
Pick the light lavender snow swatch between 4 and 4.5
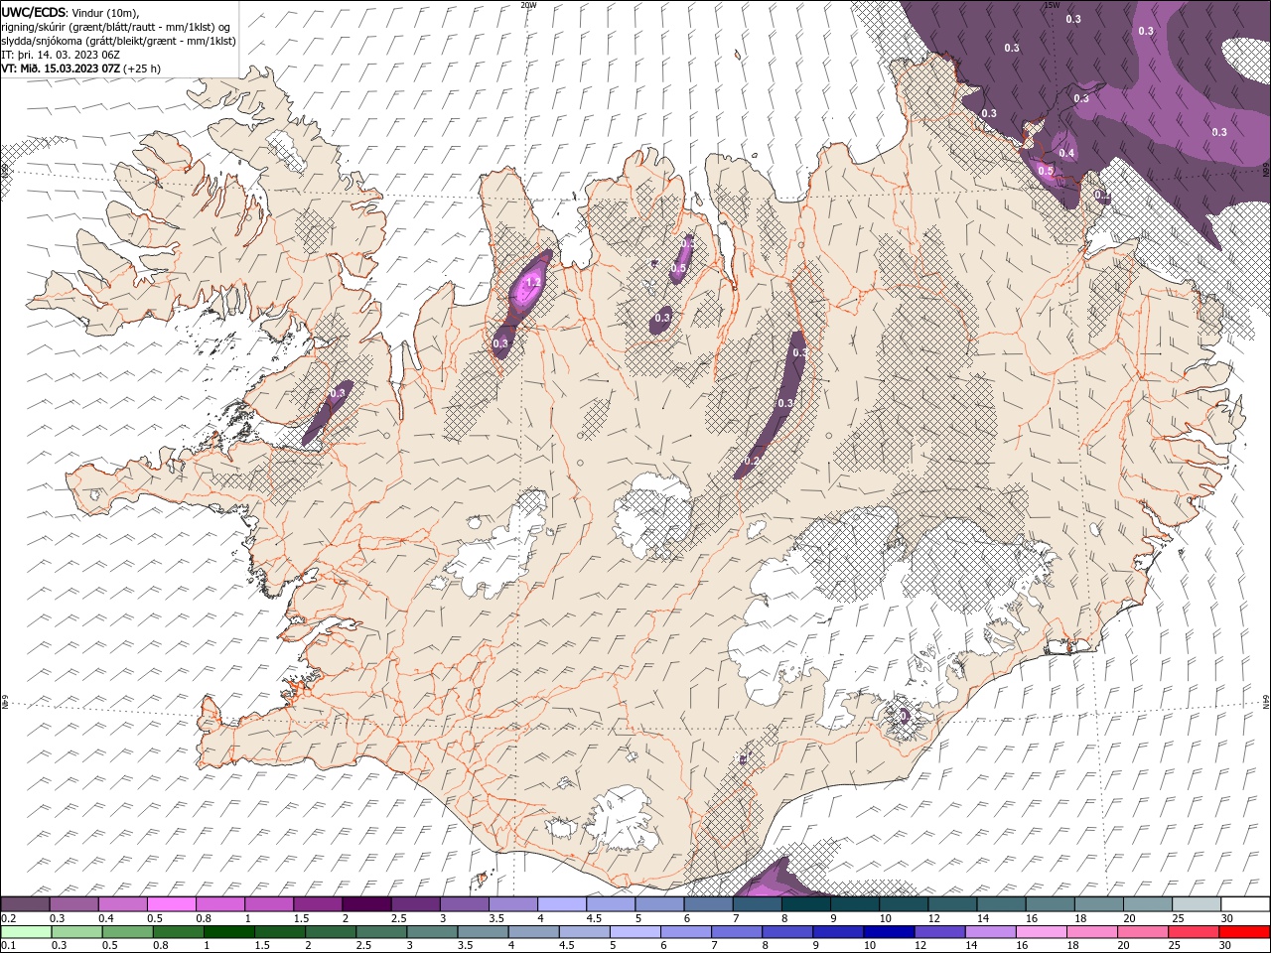561,903
